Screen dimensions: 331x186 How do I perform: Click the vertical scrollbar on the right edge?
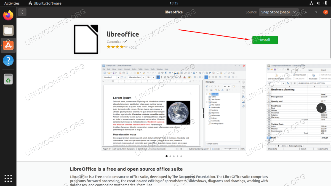pyautogui.click(x=330, y=39)
